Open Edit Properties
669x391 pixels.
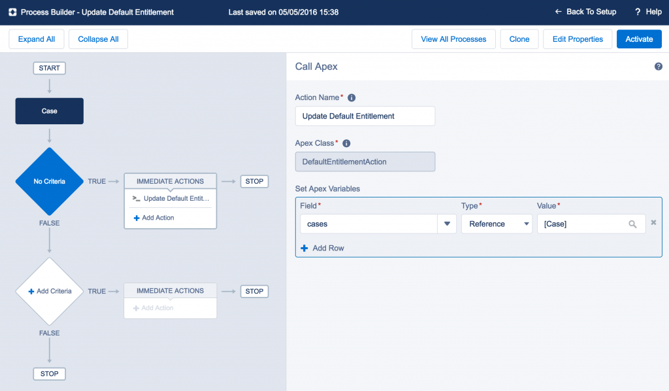(578, 39)
